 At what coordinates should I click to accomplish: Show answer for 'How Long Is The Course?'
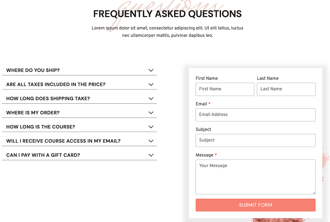pyautogui.click(x=41, y=127)
